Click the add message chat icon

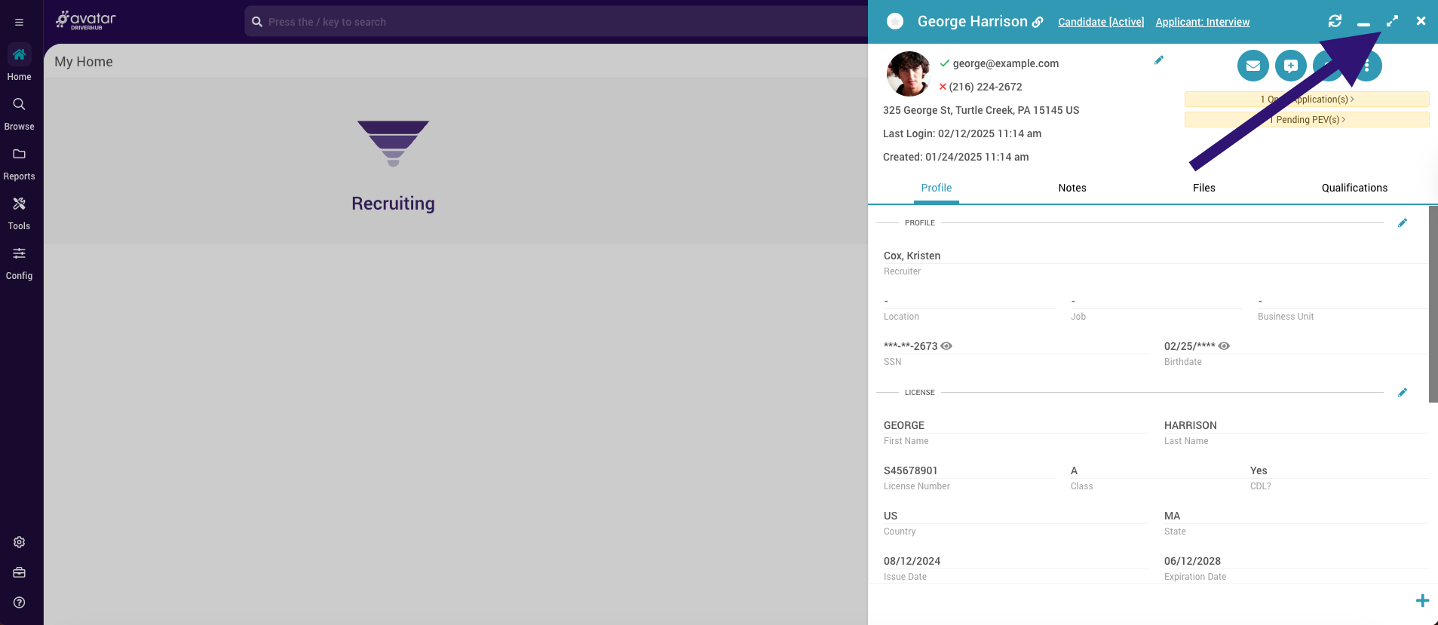pos(1290,66)
